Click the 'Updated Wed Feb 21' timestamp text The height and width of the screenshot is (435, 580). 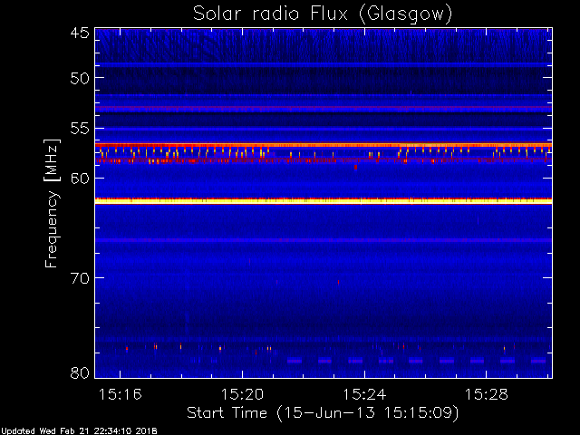79,431
